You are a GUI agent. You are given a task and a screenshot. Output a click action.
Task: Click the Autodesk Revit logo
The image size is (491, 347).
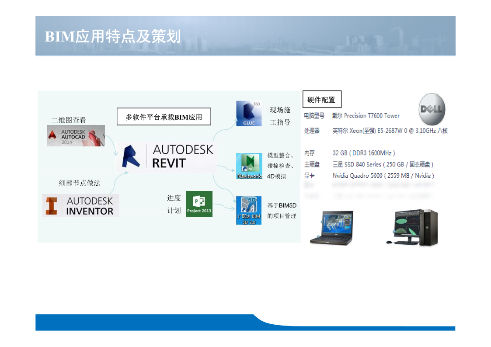[x=166, y=157]
